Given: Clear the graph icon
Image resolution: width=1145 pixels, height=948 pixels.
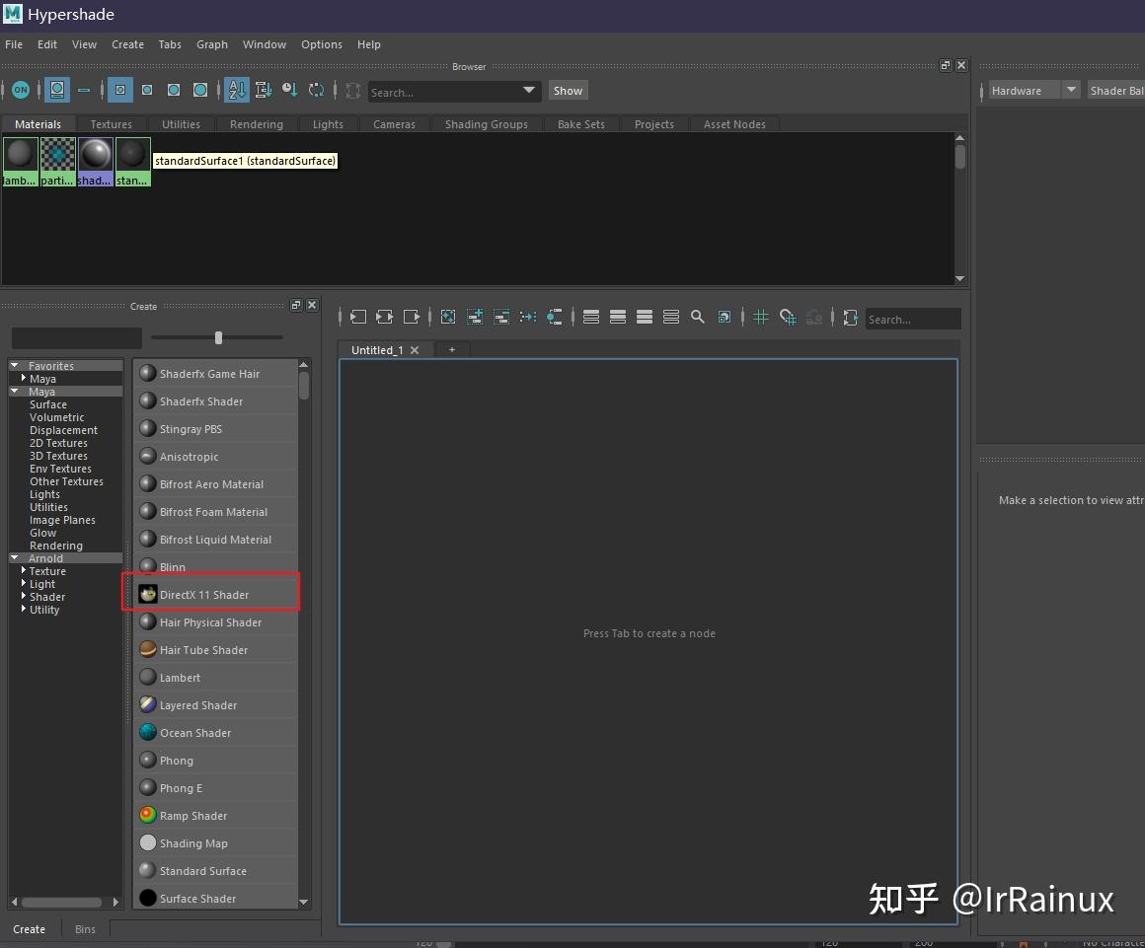Looking at the screenshot, I should click(448, 317).
